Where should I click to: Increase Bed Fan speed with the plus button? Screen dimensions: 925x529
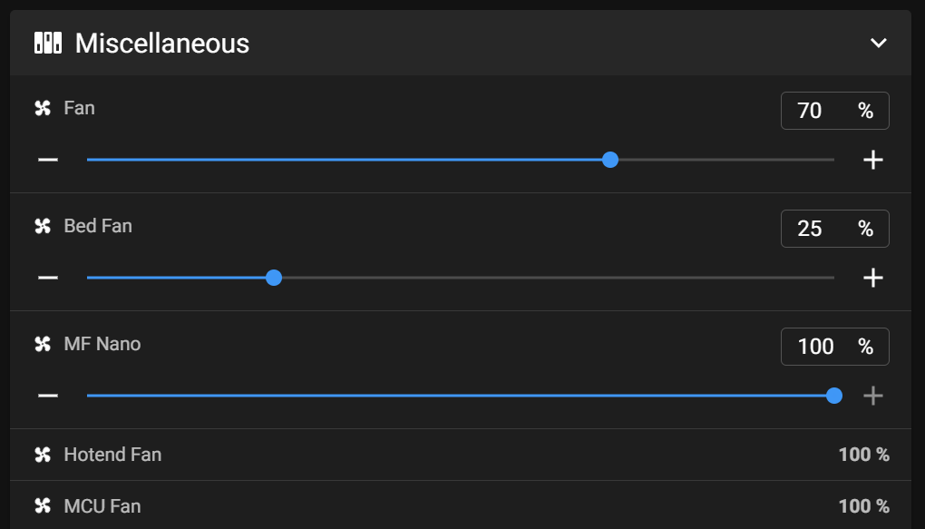click(x=873, y=278)
